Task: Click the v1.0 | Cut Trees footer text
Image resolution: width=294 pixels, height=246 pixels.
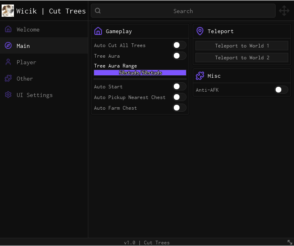Action: (147, 242)
